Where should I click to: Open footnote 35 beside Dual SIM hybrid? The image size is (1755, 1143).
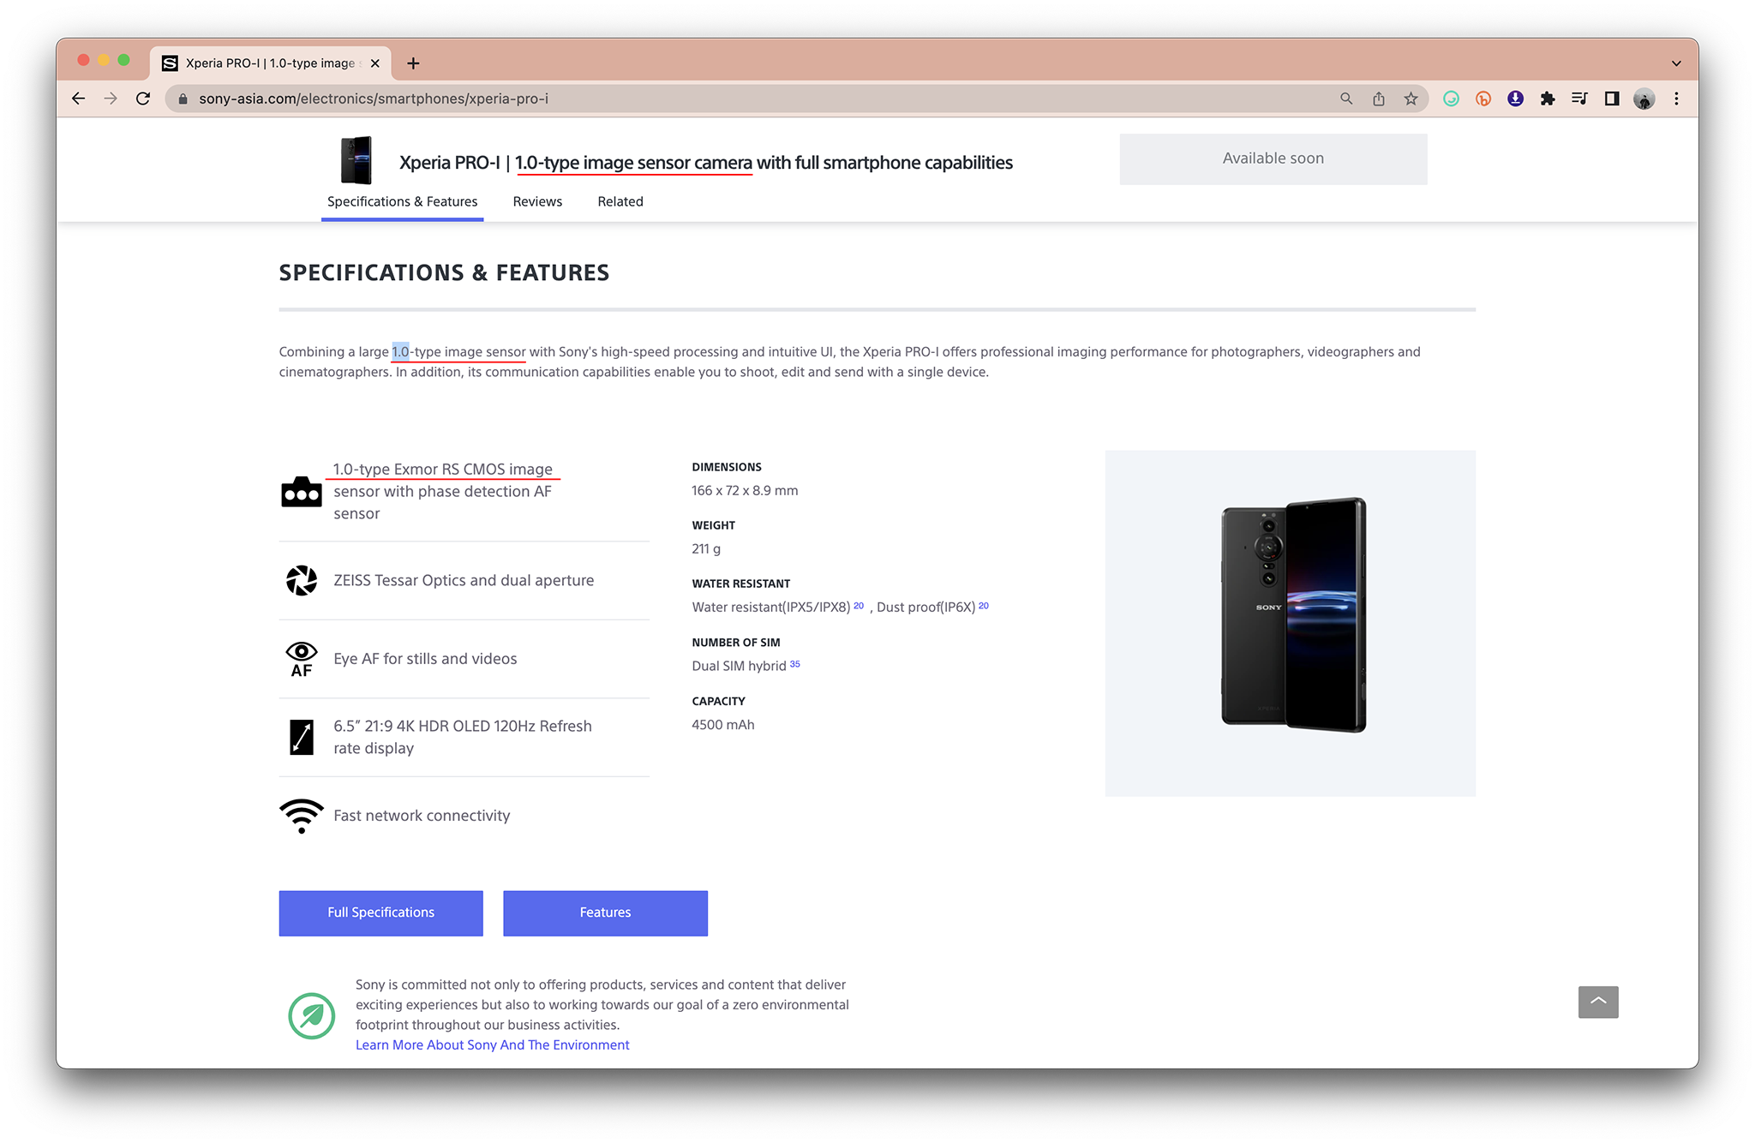795,664
